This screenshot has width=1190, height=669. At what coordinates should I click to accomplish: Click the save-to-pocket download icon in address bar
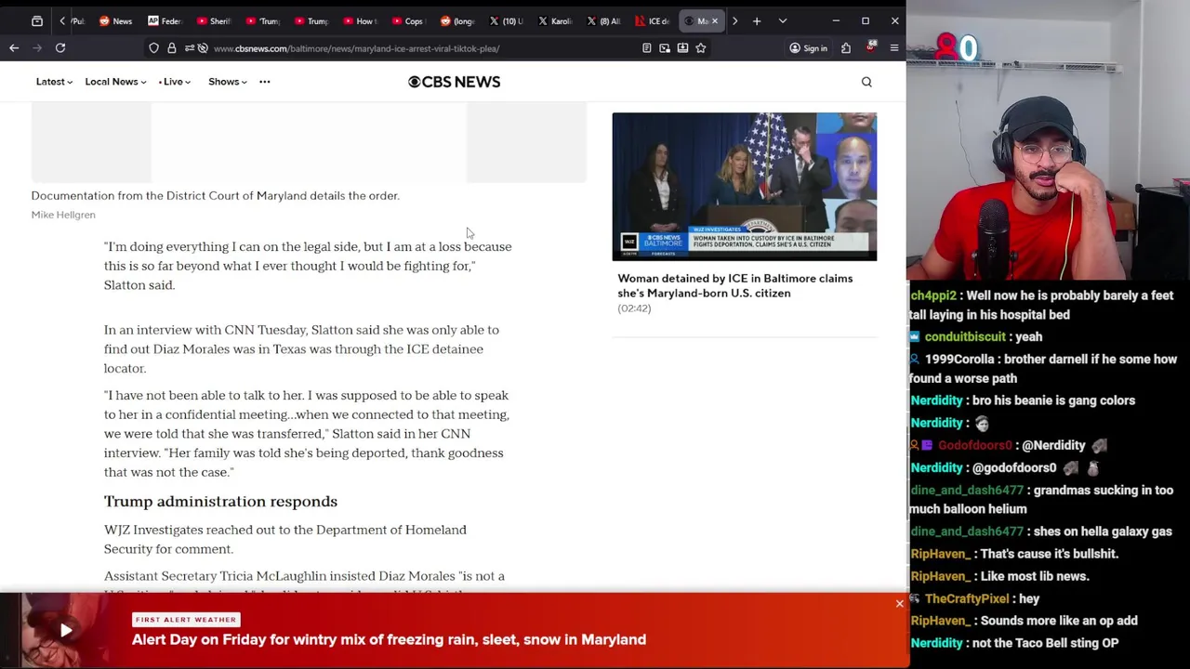tap(682, 48)
